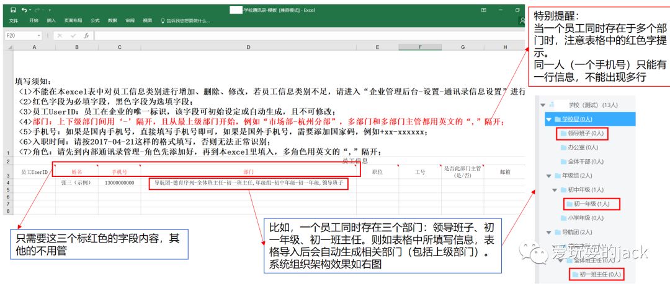670x284 pixels.
Task: Switch to the 页面布局 ribbon tab
Action: 73,20
